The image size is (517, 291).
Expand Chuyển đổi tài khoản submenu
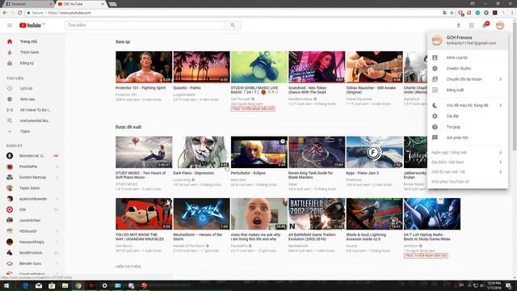pos(468,79)
